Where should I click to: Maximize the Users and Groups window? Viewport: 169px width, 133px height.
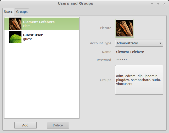point(158,4)
